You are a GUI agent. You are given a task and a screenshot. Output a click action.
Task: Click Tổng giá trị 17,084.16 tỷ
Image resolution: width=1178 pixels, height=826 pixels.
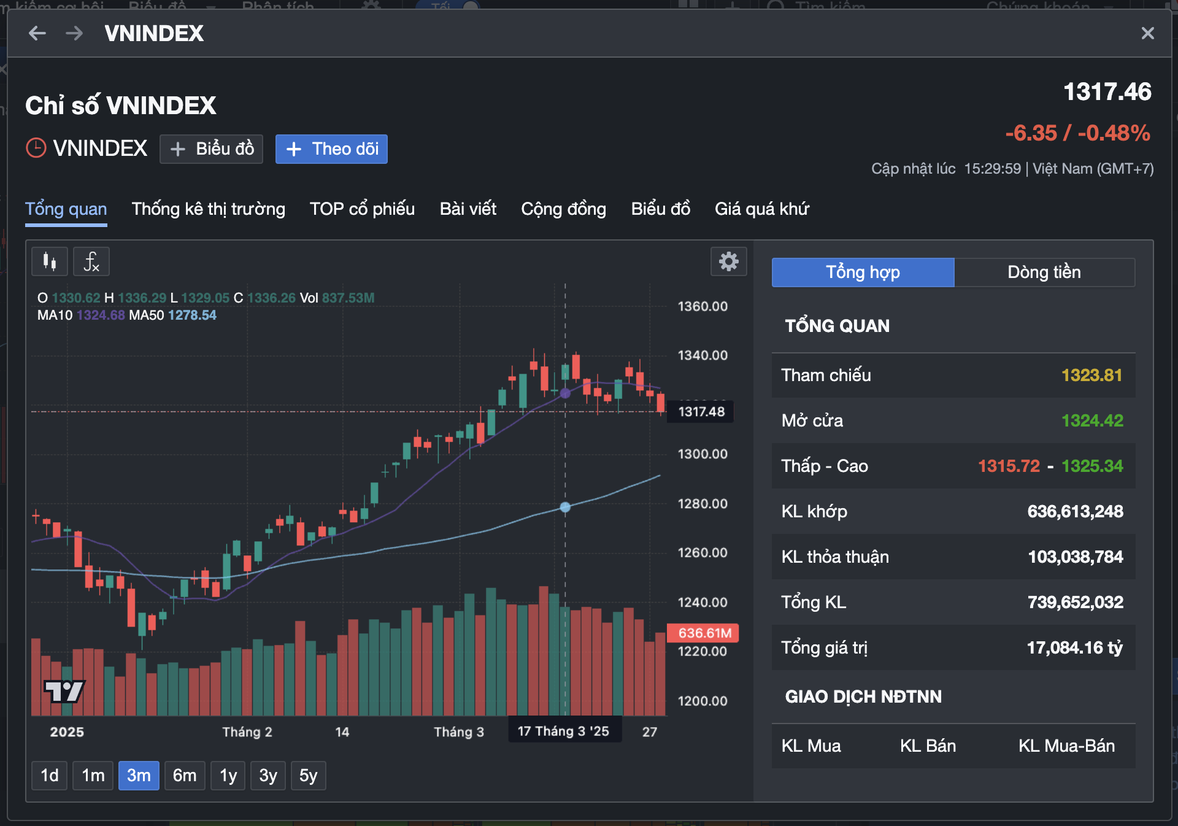coord(1075,648)
